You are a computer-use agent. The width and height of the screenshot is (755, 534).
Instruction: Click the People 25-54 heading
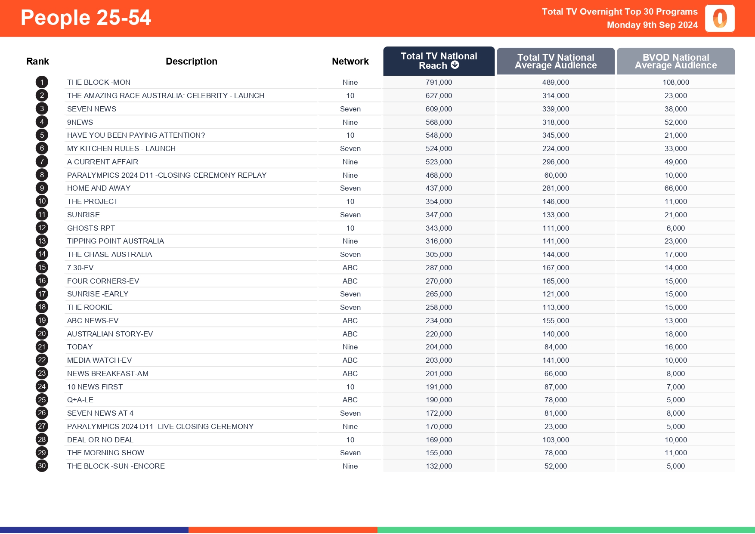coord(86,18)
